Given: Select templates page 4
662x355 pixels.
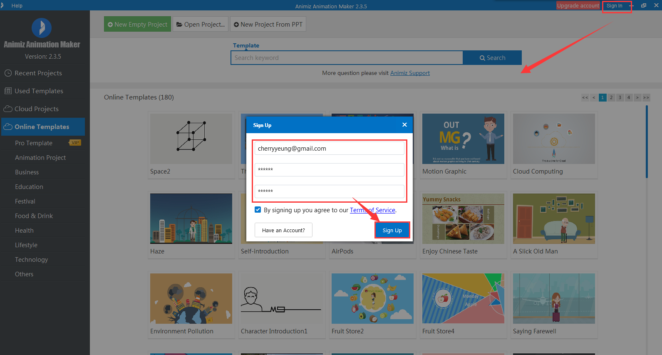Looking at the screenshot, I should pos(629,97).
